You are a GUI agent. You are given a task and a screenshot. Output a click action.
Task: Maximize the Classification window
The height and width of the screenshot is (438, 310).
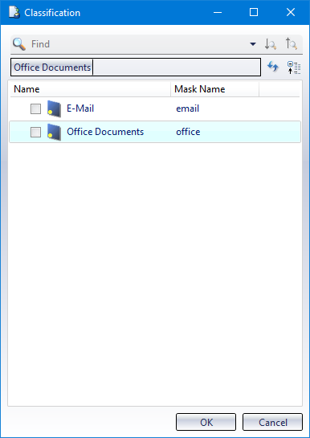pos(254,12)
